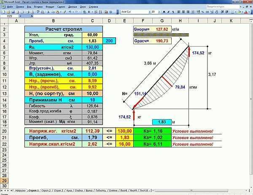Click Merge and Center icon

(x=192, y=12)
